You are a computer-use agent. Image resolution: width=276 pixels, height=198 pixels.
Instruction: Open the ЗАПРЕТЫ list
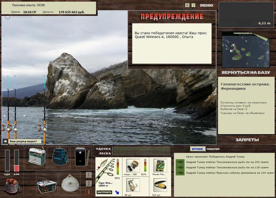247,140
